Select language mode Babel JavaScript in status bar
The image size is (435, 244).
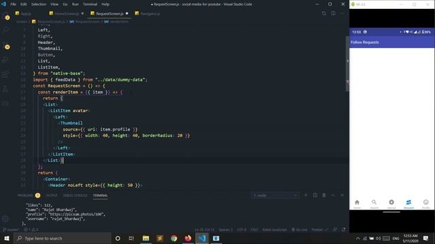pos(275,230)
